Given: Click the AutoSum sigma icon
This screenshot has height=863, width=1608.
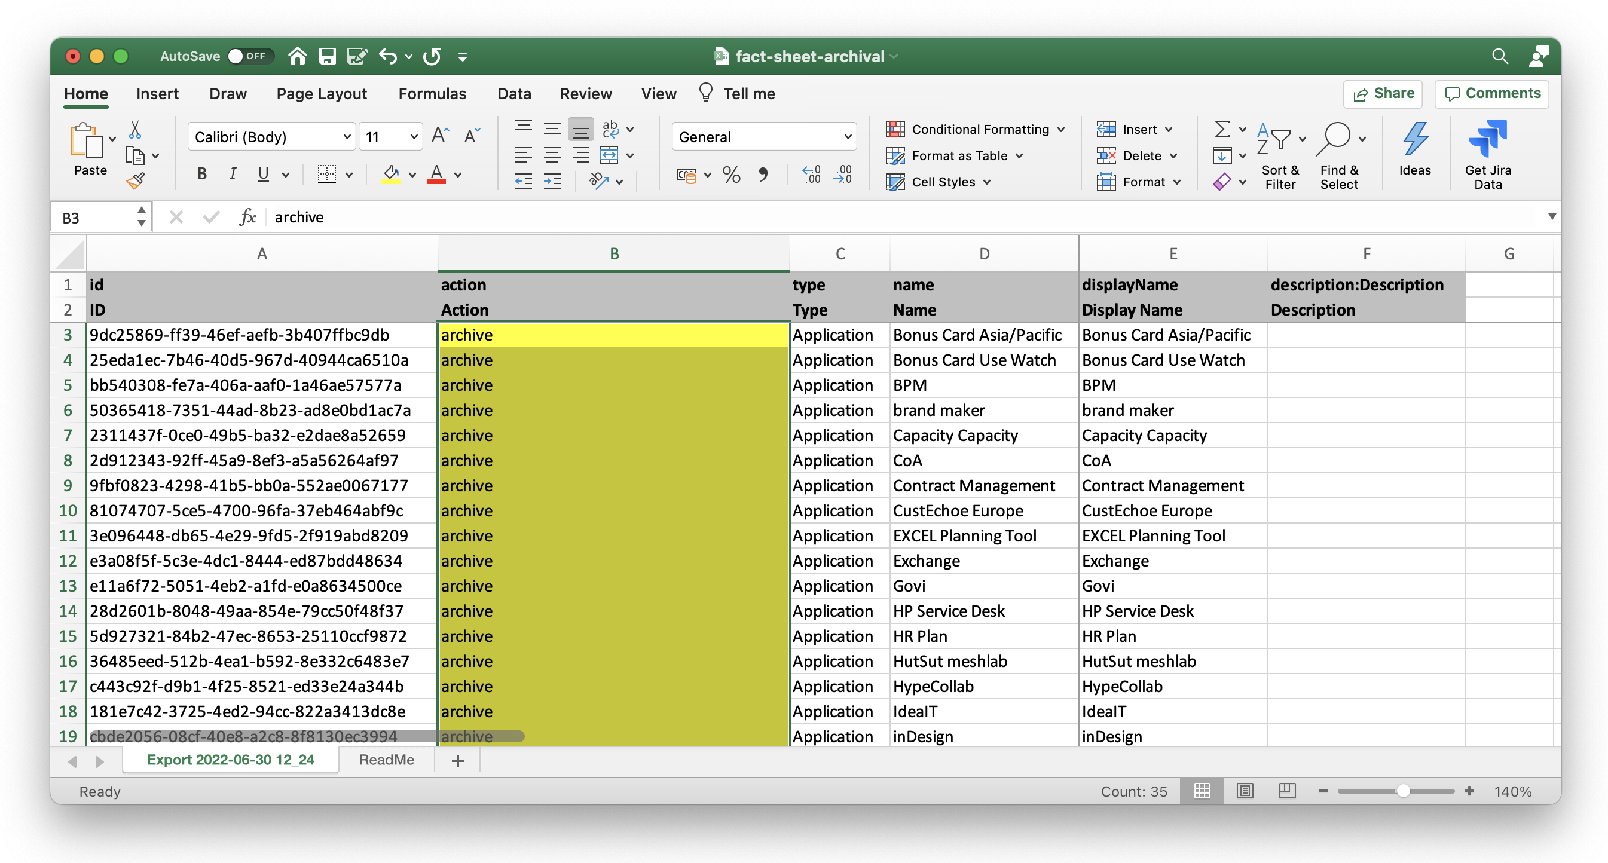Looking at the screenshot, I should click(1222, 129).
